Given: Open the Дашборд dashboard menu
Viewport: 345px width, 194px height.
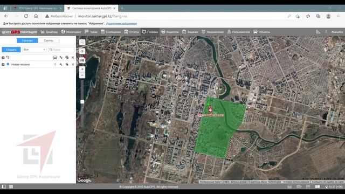Looking at the screenshot, I should [49, 32].
